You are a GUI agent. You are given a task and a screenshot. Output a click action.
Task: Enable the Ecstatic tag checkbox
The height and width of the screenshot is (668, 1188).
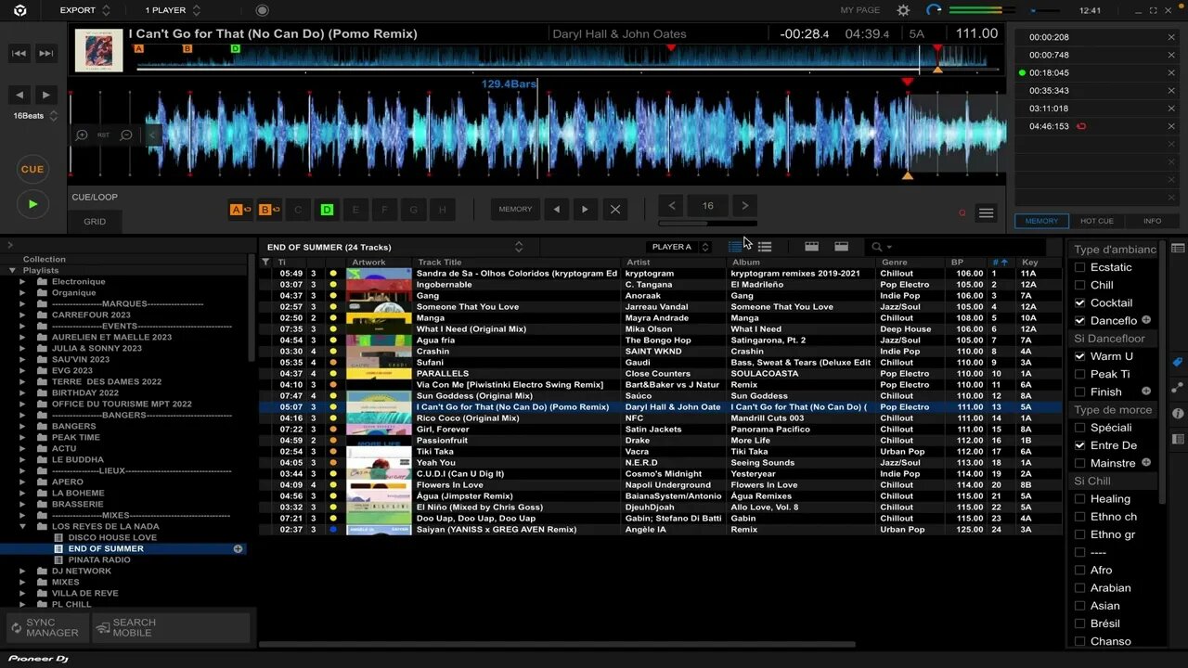click(1079, 267)
